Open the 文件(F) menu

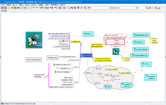tap(3, 5)
